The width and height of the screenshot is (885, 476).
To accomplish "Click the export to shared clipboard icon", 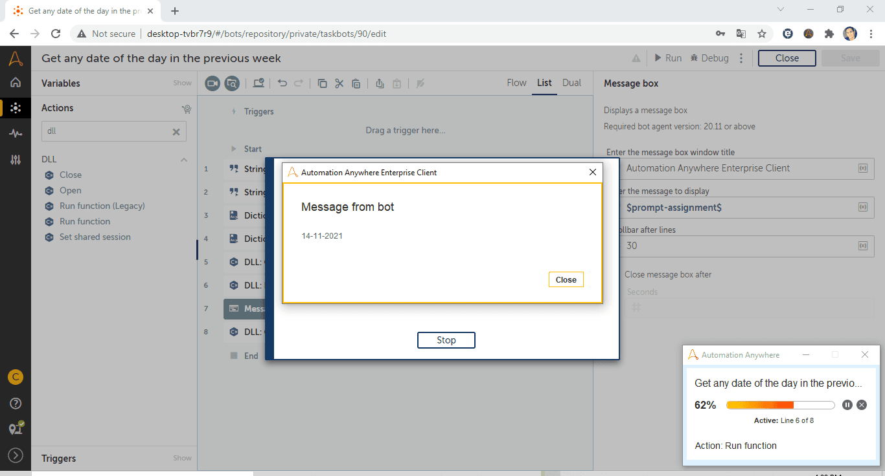I will (x=380, y=83).
